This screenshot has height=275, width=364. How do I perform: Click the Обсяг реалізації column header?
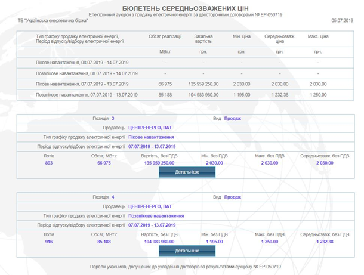pos(165,36)
